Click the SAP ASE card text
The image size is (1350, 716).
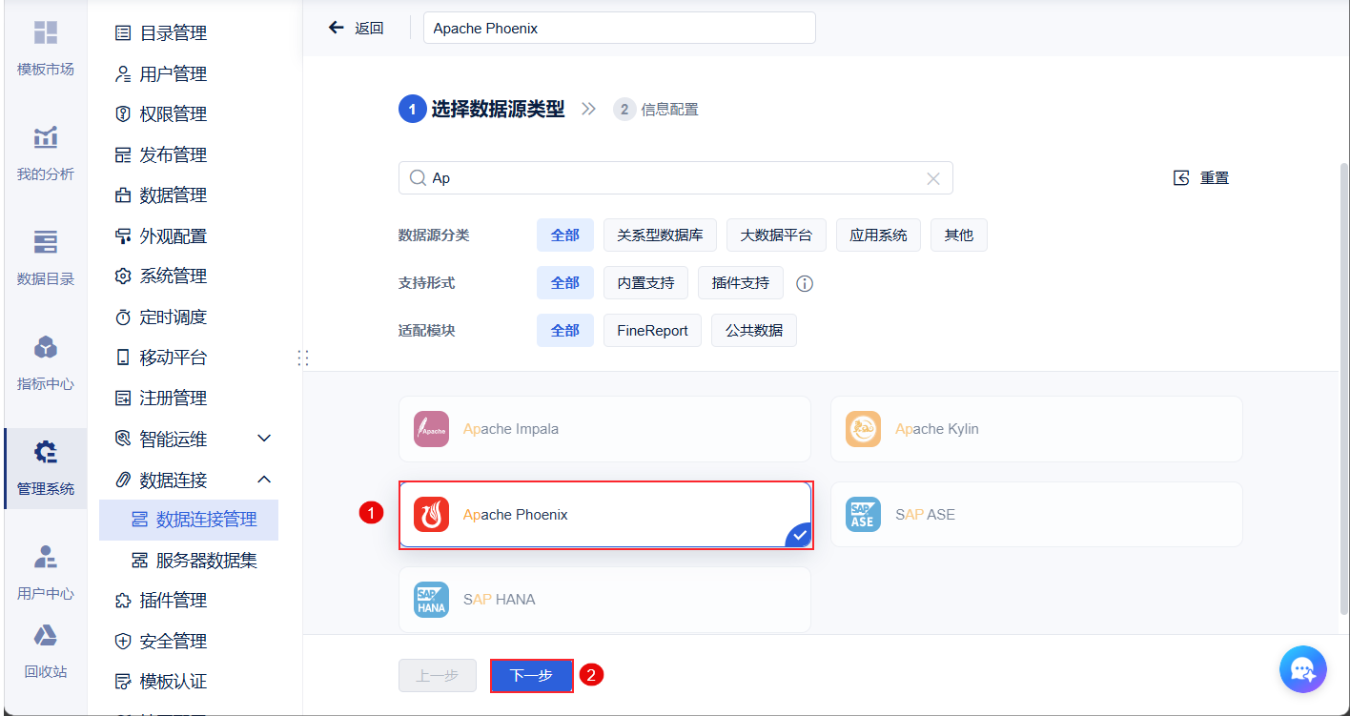925,515
